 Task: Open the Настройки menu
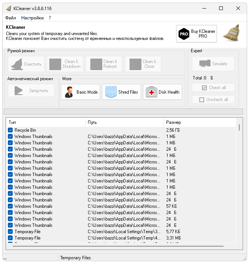(32, 18)
